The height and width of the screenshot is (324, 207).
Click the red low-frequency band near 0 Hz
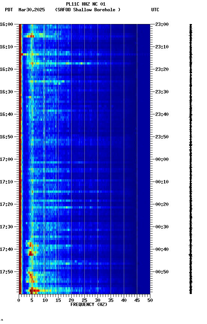[x=20, y=159]
